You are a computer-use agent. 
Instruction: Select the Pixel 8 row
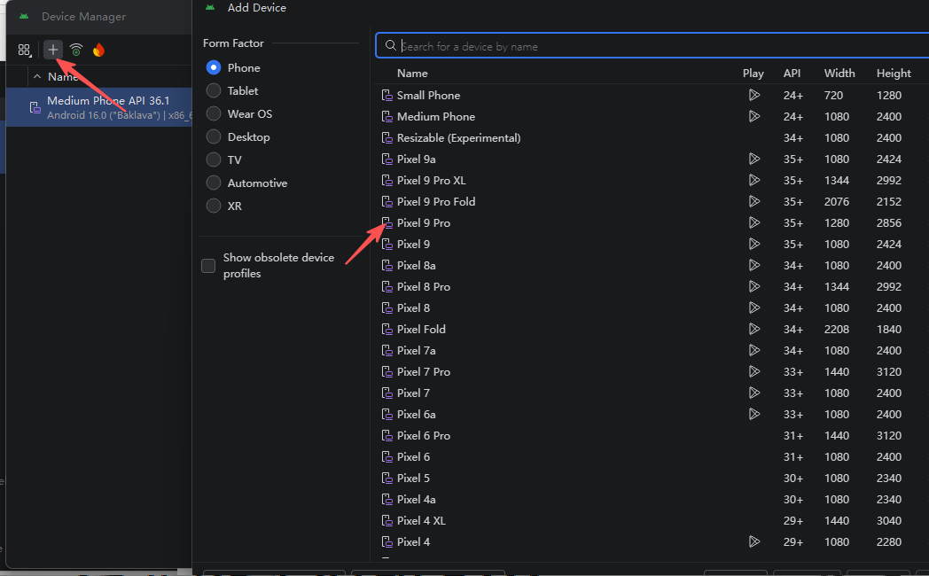pyautogui.click(x=652, y=307)
